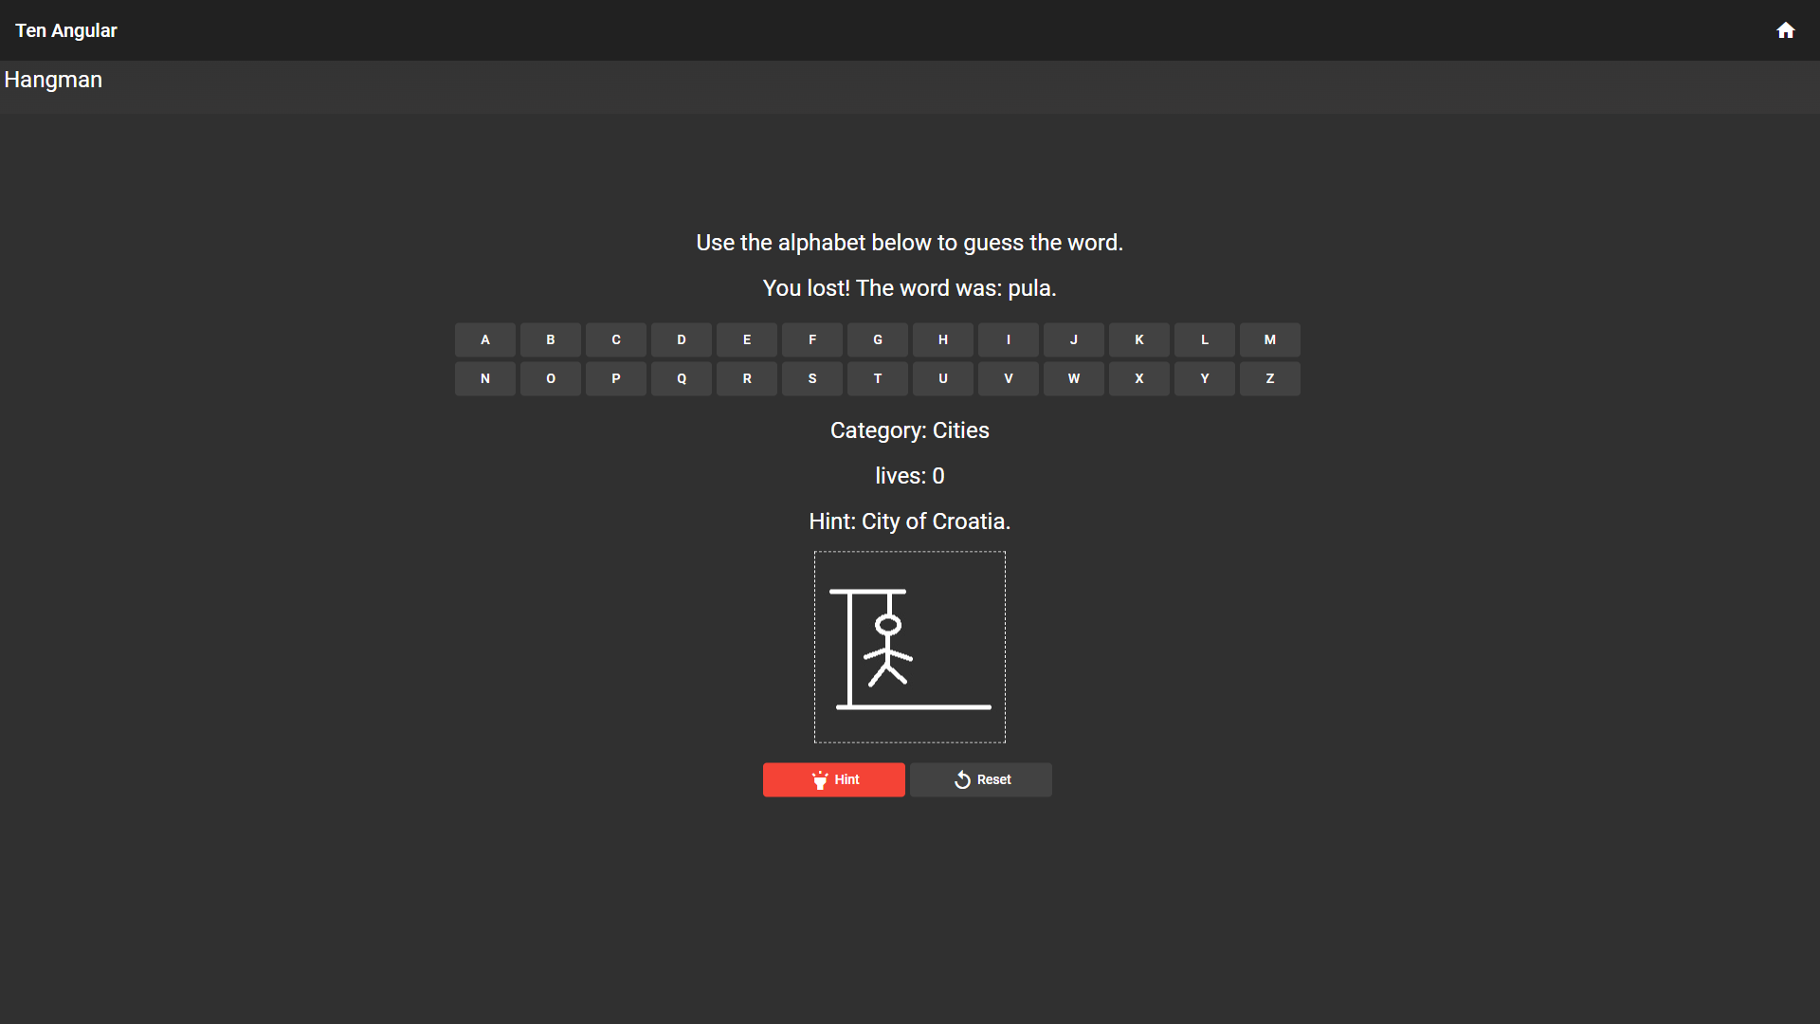This screenshot has width=1820, height=1024.
Task: Guess letter P
Action: click(x=616, y=378)
